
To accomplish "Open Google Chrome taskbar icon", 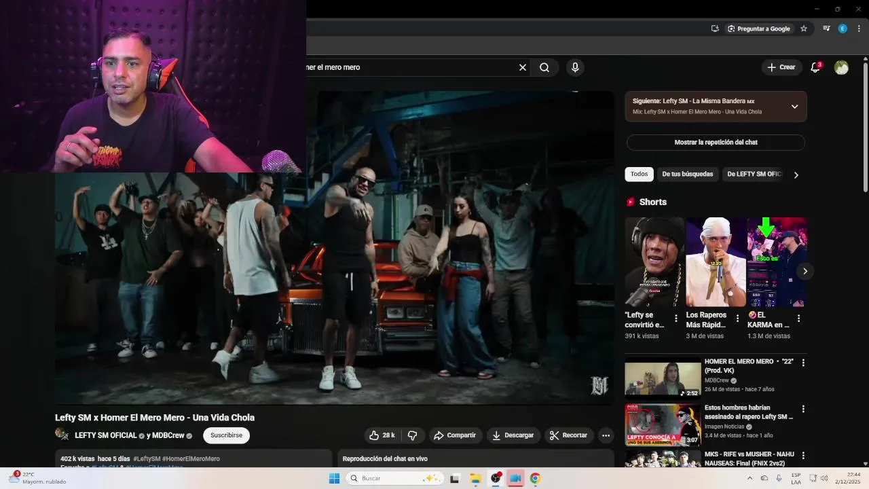I will (x=535, y=478).
